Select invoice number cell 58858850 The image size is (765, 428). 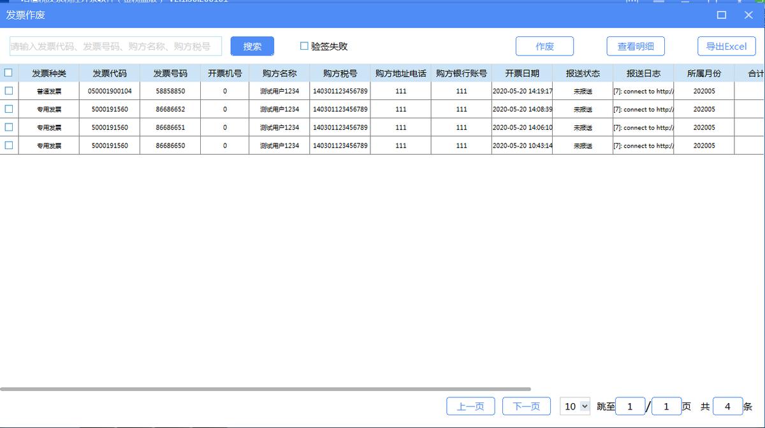pyautogui.click(x=170, y=91)
